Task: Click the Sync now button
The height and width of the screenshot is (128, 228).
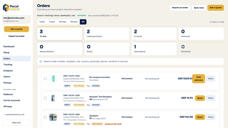Action: tap(199, 8)
